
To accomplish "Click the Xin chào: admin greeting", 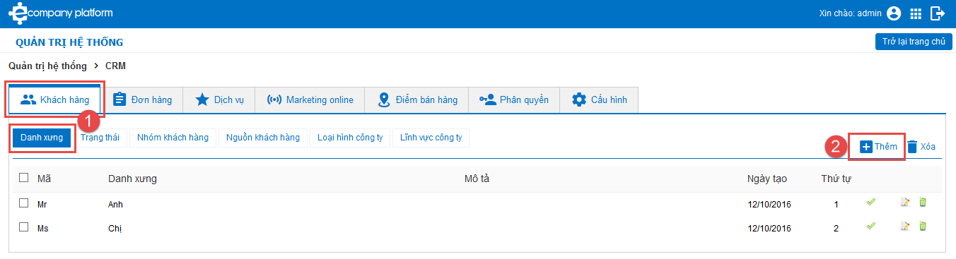I will [850, 13].
